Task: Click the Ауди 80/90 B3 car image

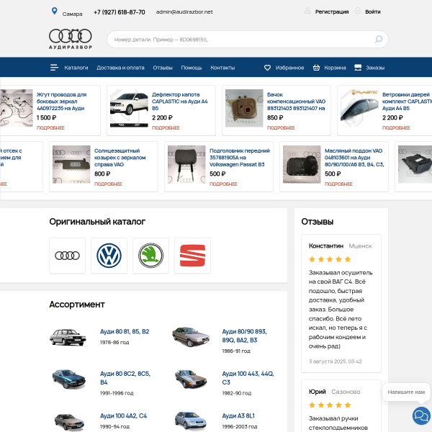Action: click(191, 336)
